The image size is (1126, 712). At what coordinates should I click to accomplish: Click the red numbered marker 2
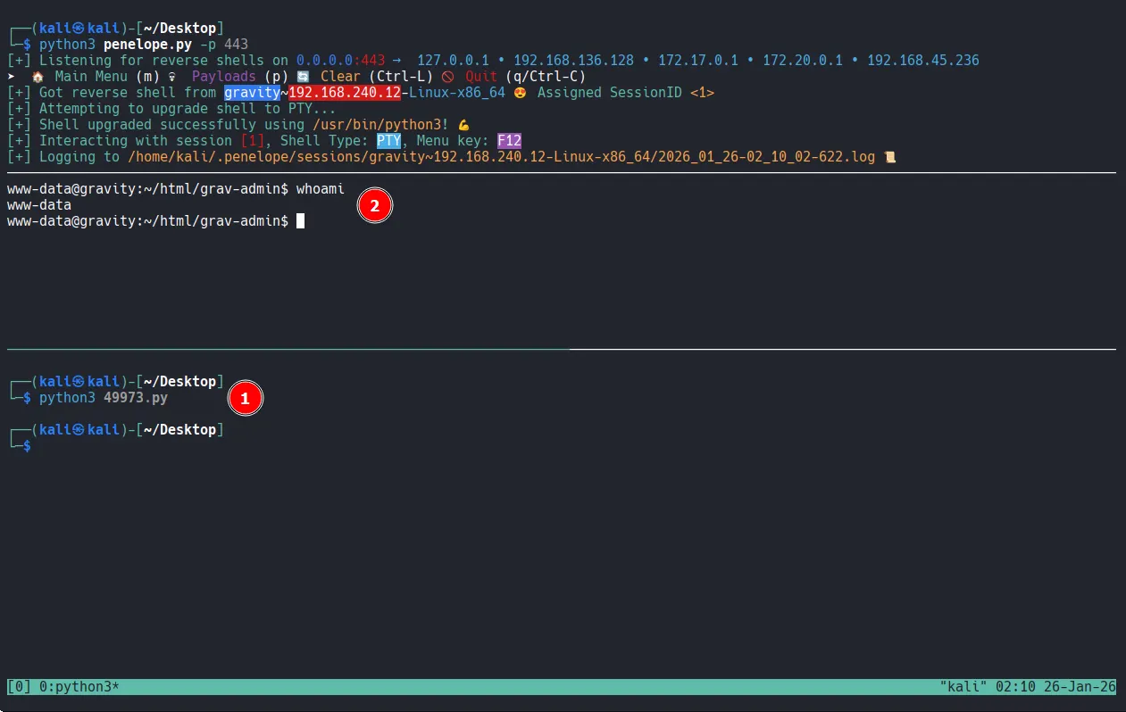tap(375, 206)
